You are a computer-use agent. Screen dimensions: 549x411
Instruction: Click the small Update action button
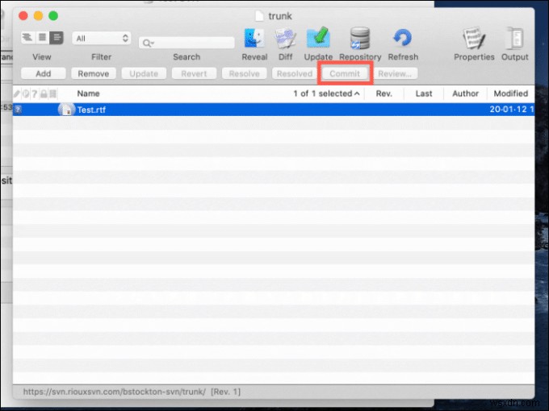pos(144,74)
